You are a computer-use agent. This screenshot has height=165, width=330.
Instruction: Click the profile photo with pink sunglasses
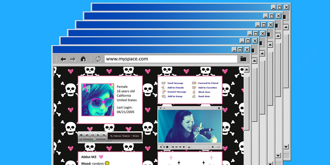coord(98,100)
